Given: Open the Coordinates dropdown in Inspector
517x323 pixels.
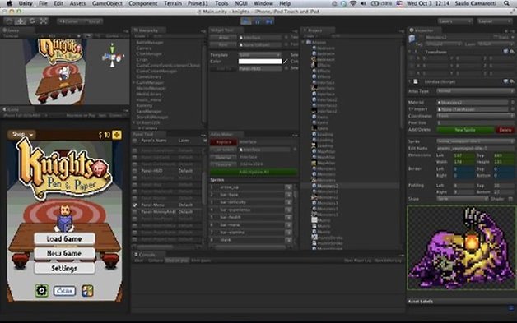Looking at the screenshot, I should pyautogui.click(x=476, y=116).
